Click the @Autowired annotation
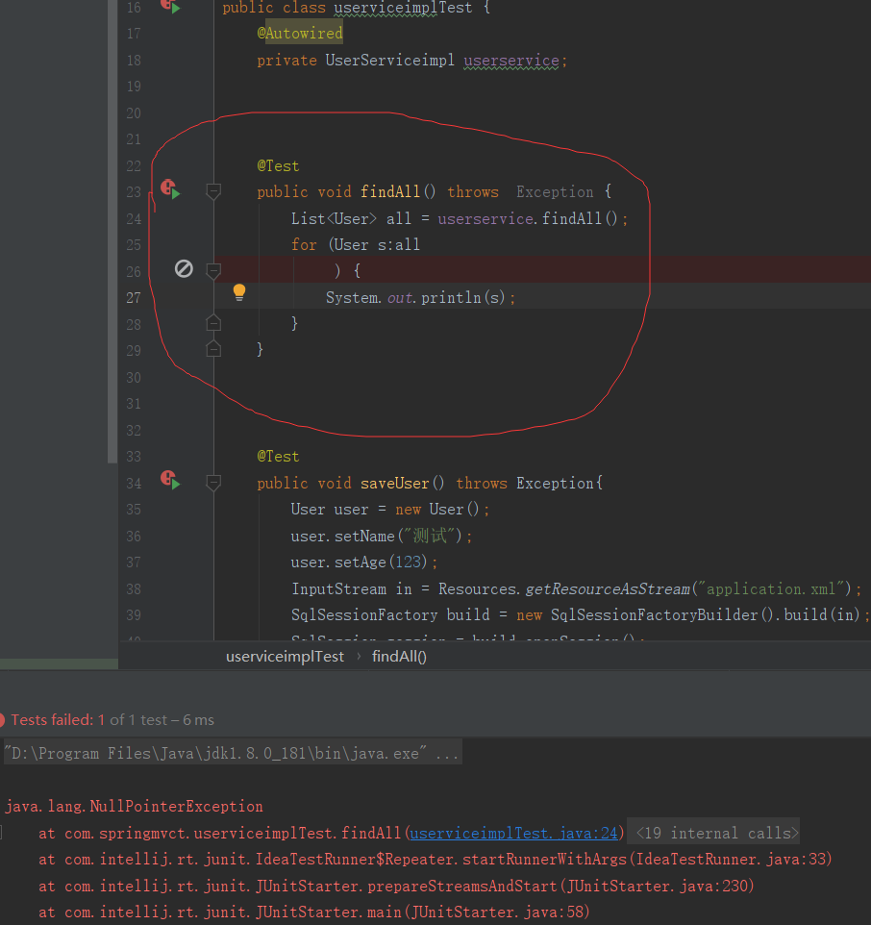Image resolution: width=871 pixels, height=925 pixels. pos(300,34)
